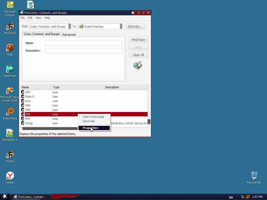Click the Browse... button
This screenshot has width=267, height=200.
(x=135, y=26)
